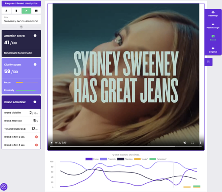Screen dimensions: 222x192
Task: Toggle Proximity line in chart legend
Action: [108, 159]
